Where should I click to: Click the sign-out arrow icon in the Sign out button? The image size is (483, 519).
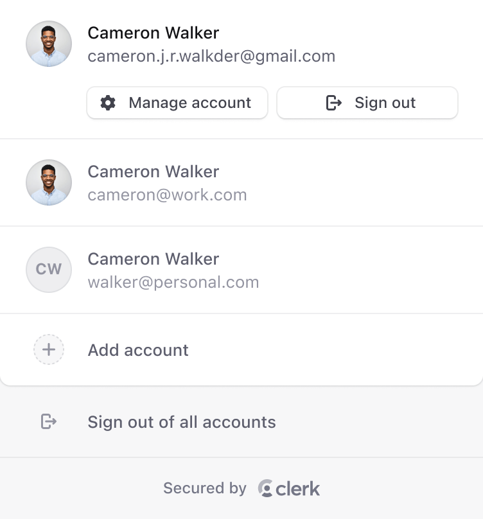pos(334,103)
